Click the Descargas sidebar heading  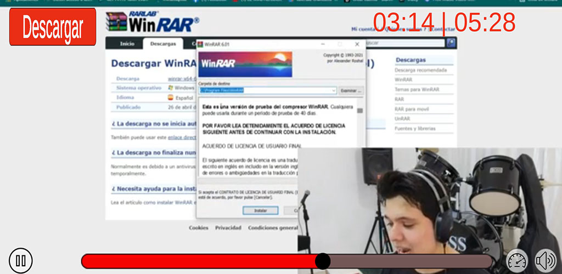tap(411, 60)
